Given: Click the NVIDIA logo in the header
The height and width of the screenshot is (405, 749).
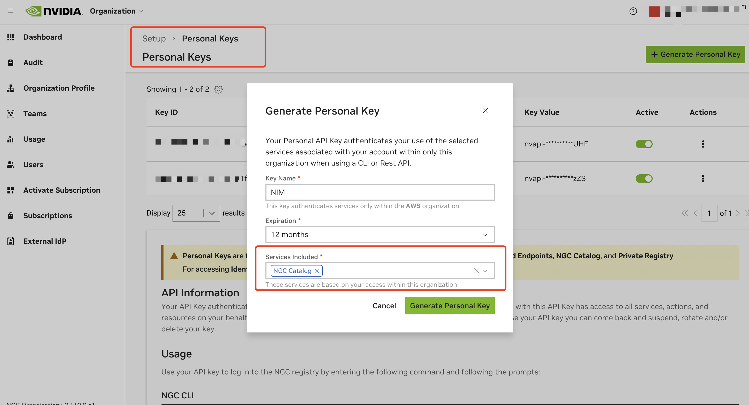Looking at the screenshot, I should [x=54, y=11].
